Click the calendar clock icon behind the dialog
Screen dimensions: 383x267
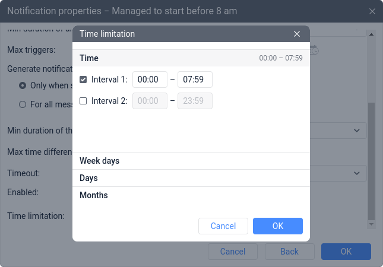(x=314, y=50)
